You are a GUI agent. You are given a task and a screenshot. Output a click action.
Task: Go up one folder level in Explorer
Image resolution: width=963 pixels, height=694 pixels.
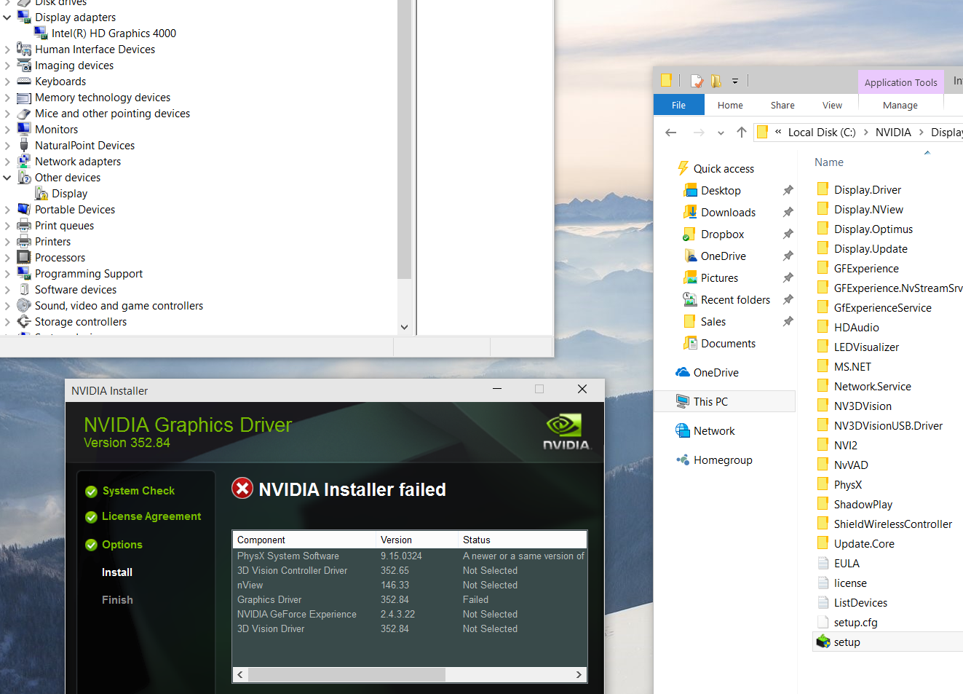click(x=741, y=132)
